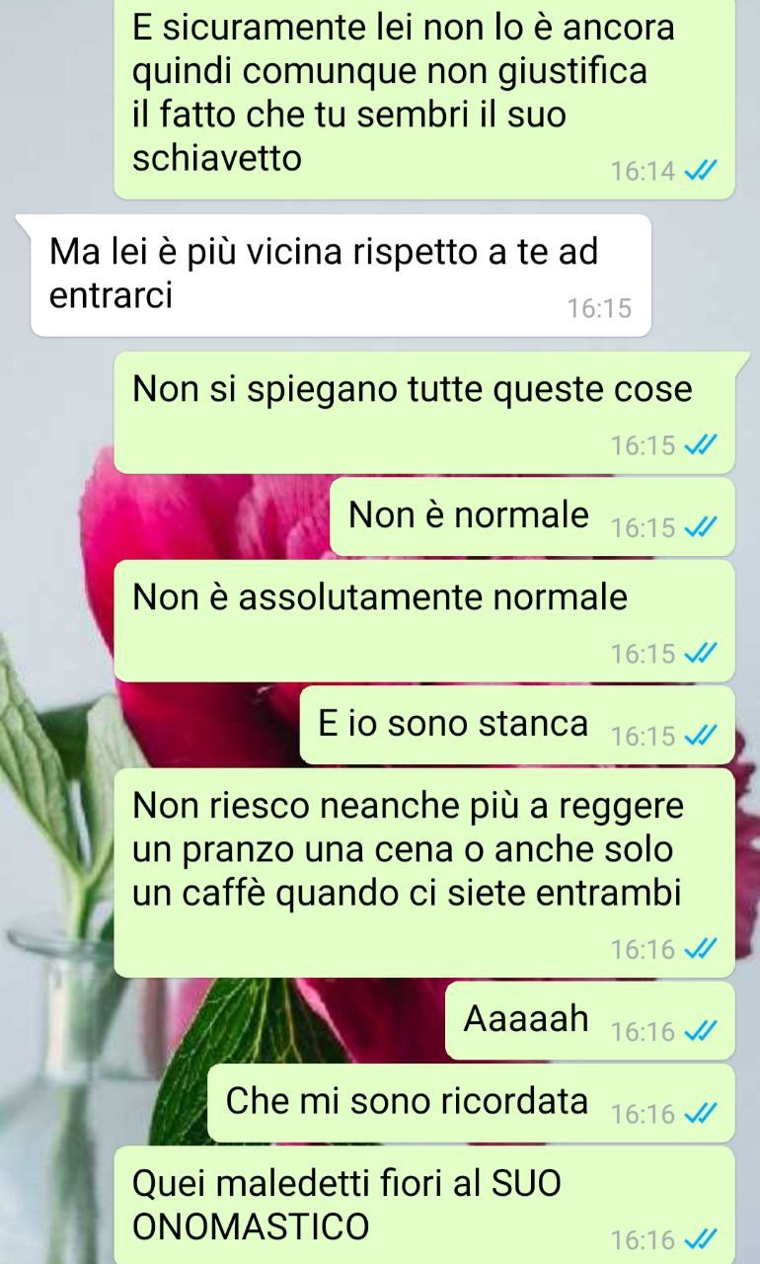Tap checkmarks on 'Non è assolutamente normale' bubble
The image size is (760, 1264).
pos(699,654)
